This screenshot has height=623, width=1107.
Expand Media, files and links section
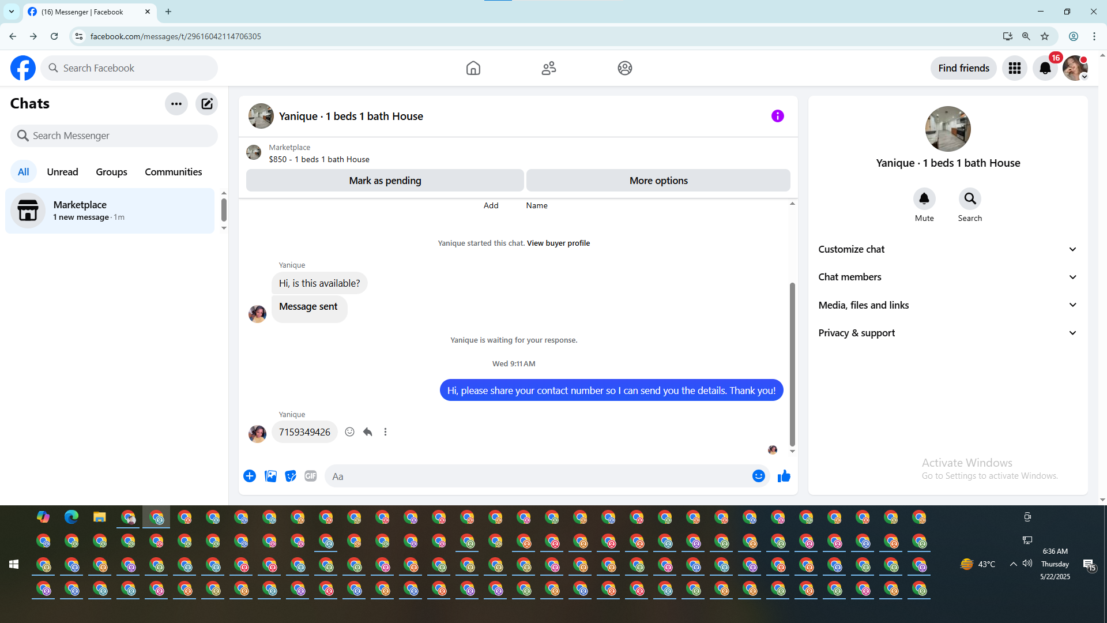(948, 305)
